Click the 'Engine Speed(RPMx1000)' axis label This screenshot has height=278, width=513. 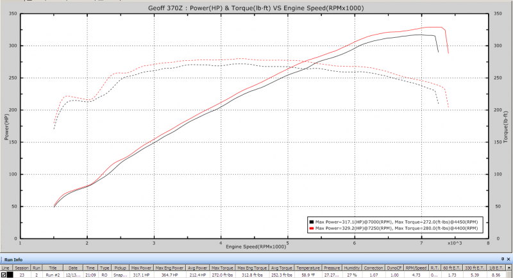point(256,247)
